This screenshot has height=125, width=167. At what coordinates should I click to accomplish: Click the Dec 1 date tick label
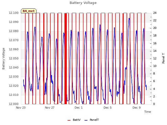[79, 108]
